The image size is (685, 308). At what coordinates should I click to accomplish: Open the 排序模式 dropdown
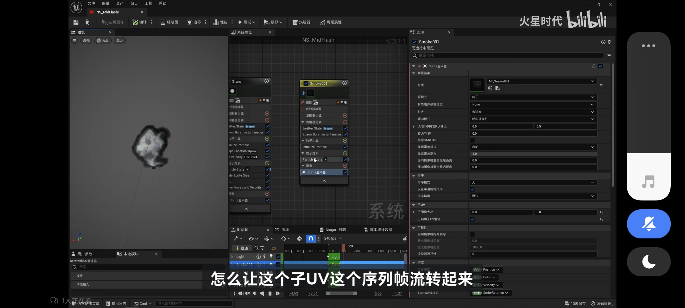tap(533, 183)
